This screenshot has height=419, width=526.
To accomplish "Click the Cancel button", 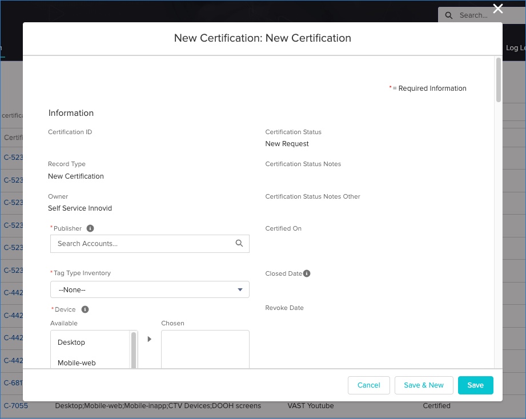I will click(x=369, y=385).
